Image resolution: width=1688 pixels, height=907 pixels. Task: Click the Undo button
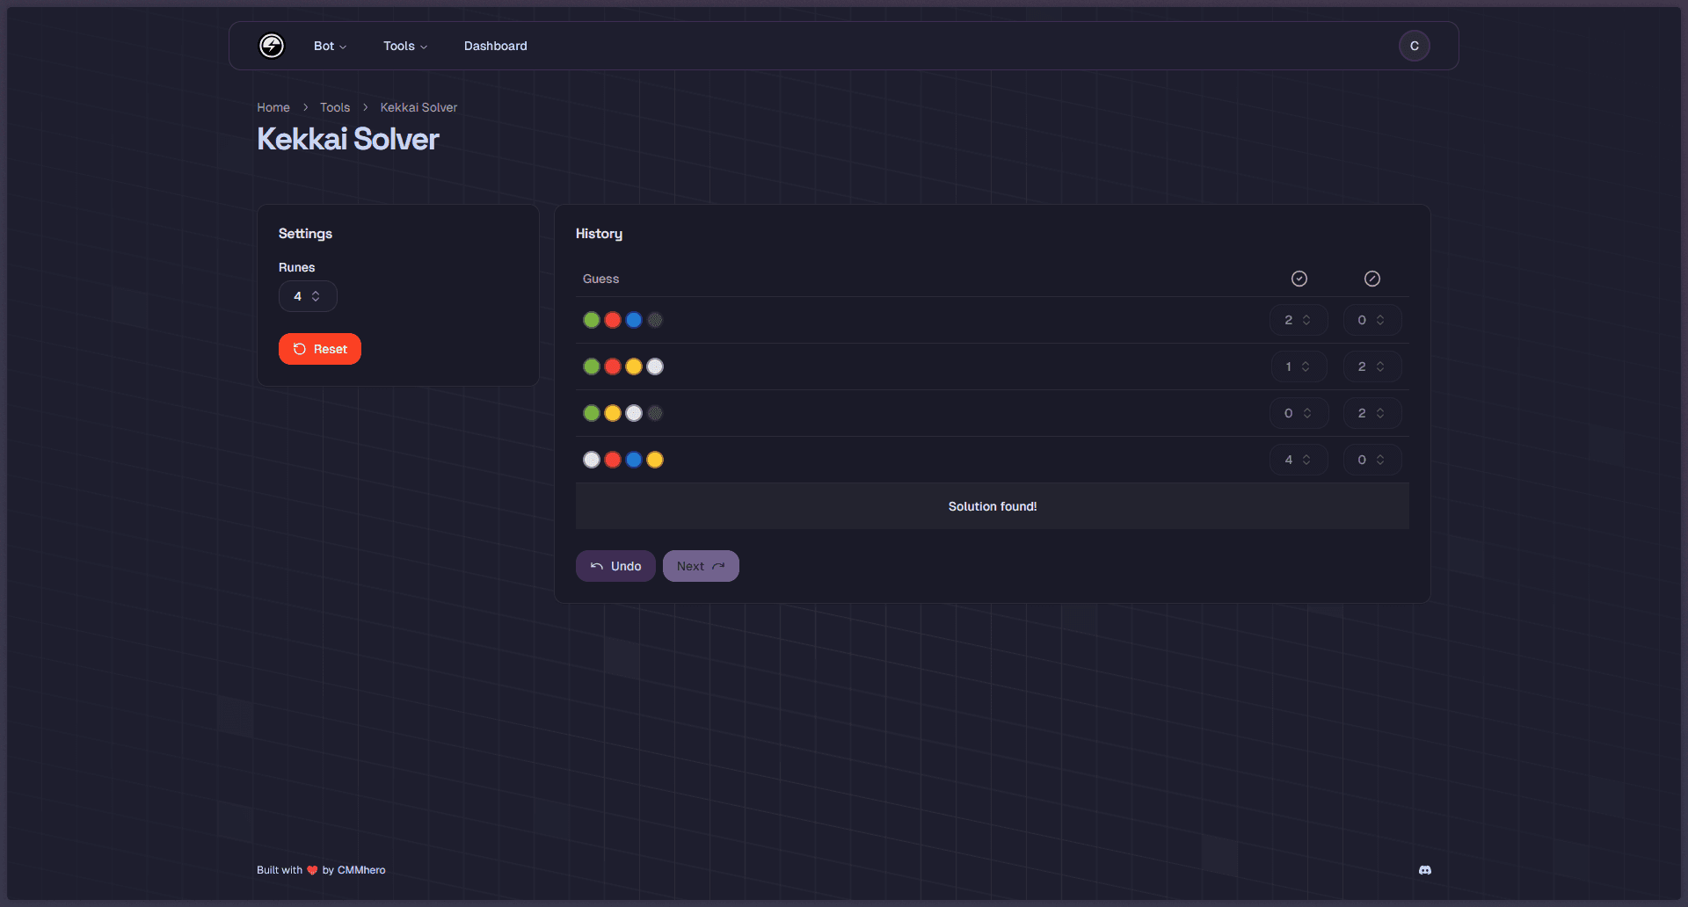point(615,566)
